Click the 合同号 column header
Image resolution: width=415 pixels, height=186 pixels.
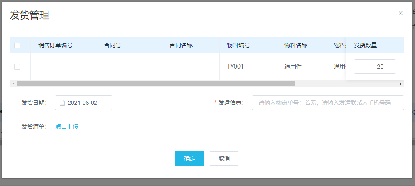[112, 45]
